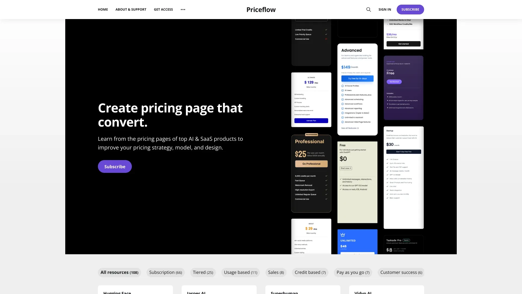This screenshot has height=294, width=522.
Task: Click the Priceflow logo icon
Action: coord(261,9)
